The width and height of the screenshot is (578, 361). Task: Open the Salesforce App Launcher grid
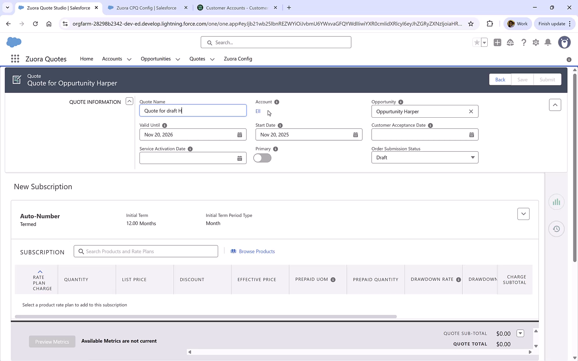pyautogui.click(x=15, y=58)
